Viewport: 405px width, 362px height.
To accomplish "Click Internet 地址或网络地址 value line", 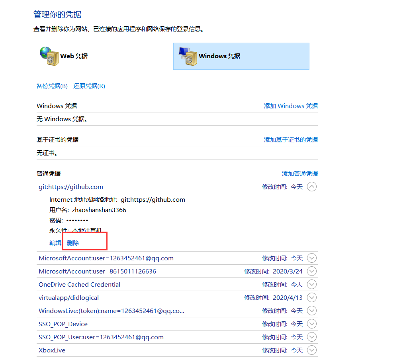I will 117,200.
